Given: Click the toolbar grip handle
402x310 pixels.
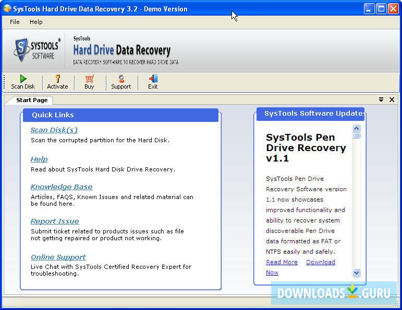Looking at the screenshot, I should click(4, 82).
